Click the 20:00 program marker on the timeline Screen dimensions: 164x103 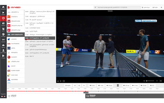[98, 91]
